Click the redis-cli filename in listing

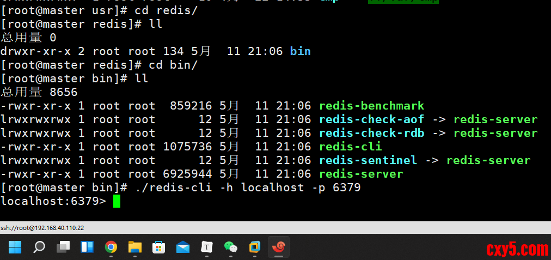pyautogui.click(x=350, y=147)
